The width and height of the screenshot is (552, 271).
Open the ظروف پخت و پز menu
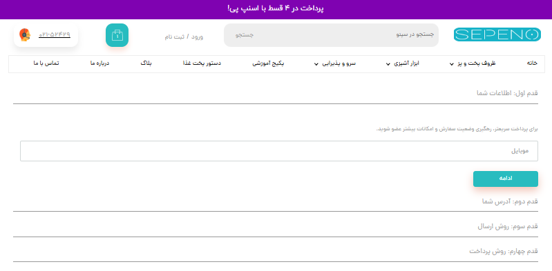[x=476, y=63]
